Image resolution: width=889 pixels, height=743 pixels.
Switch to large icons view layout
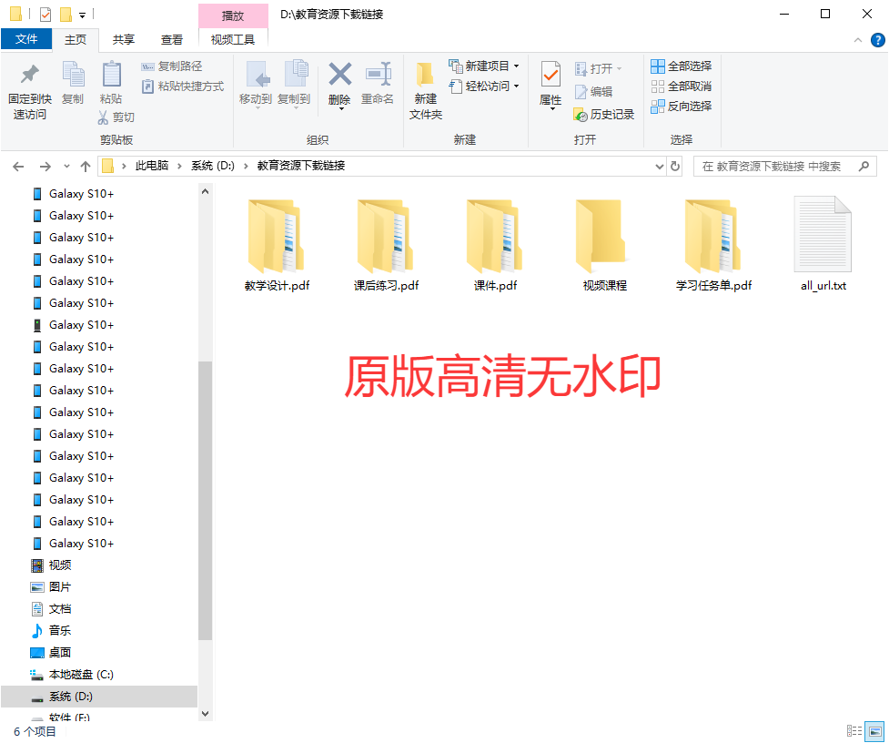[874, 730]
